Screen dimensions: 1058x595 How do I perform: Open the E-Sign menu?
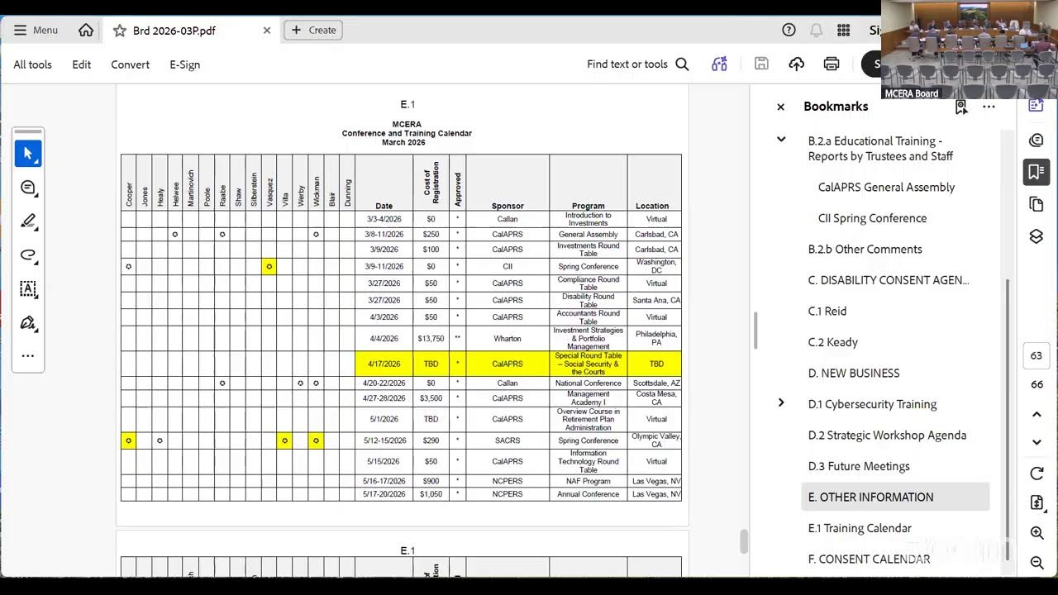coord(185,64)
